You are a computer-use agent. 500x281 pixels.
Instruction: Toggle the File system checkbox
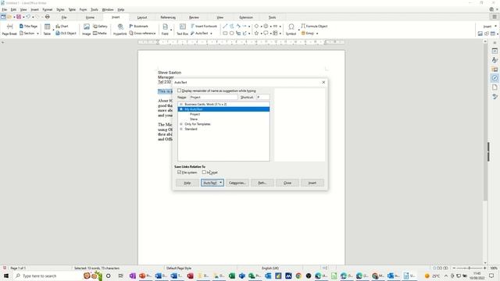coord(179,173)
